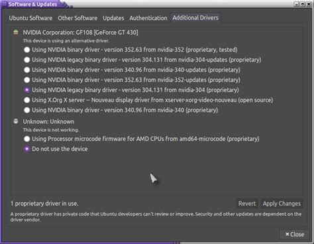The width and height of the screenshot is (314, 244).
Task: Click the NVIDIA graphics card device icon
Action: click(x=16, y=32)
